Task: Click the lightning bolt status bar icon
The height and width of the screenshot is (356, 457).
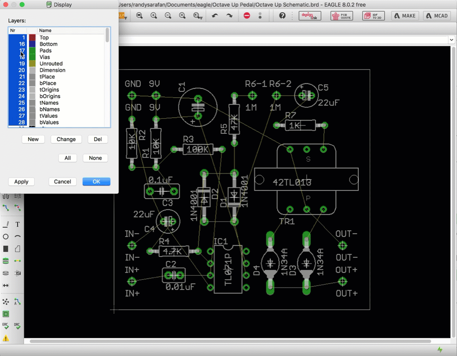Action: 440,349
